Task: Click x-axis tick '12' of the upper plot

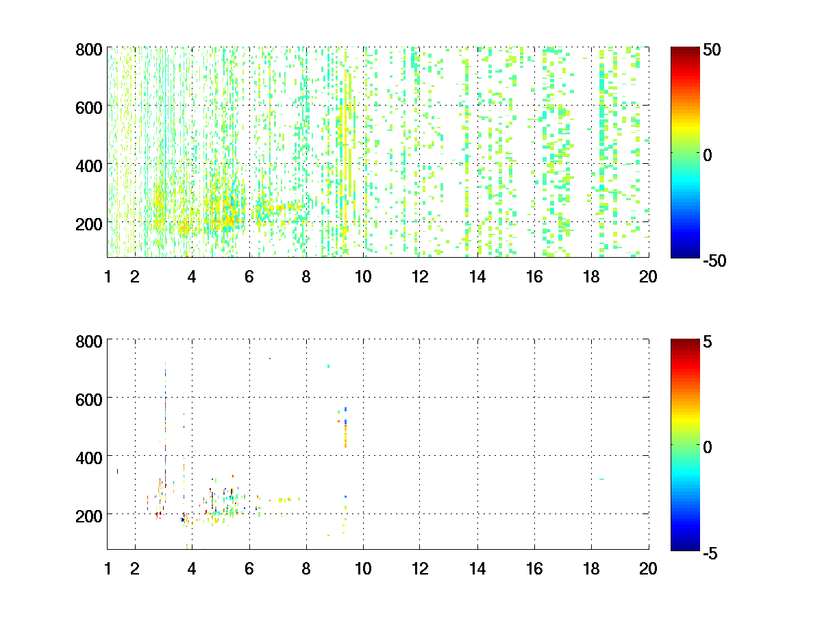Action: click(420, 277)
